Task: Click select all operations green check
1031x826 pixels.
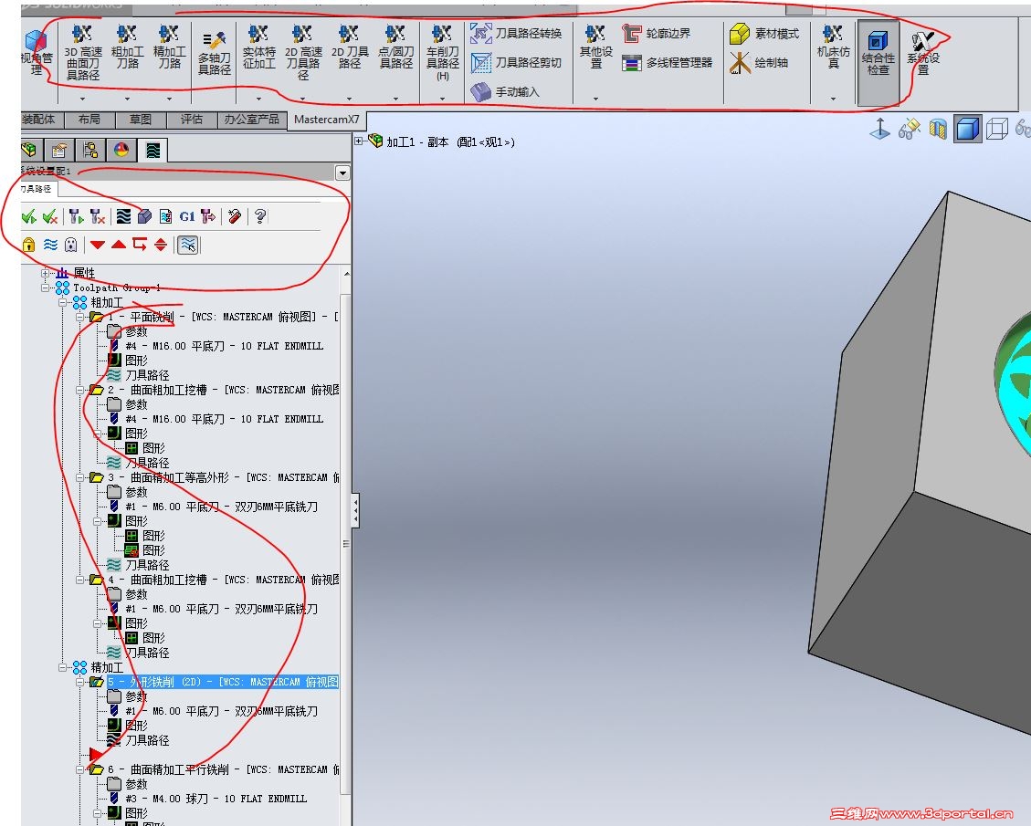Action: tap(29, 216)
